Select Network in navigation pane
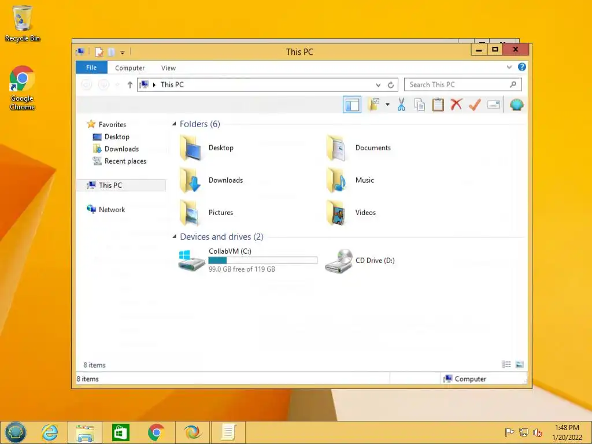 112,209
